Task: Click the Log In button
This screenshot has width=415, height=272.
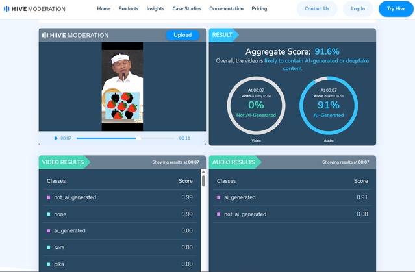Action: pos(358,9)
